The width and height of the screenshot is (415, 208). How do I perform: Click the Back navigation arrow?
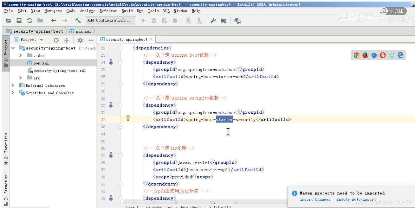[x=54, y=21]
